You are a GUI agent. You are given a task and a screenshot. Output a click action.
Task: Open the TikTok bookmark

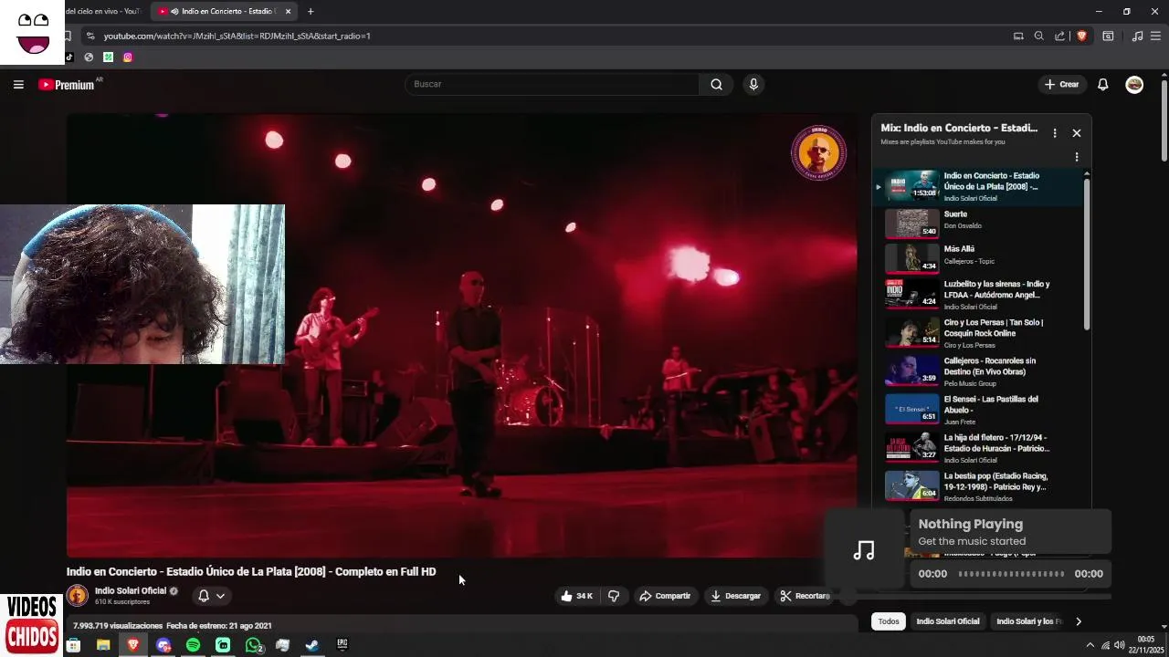(x=69, y=57)
